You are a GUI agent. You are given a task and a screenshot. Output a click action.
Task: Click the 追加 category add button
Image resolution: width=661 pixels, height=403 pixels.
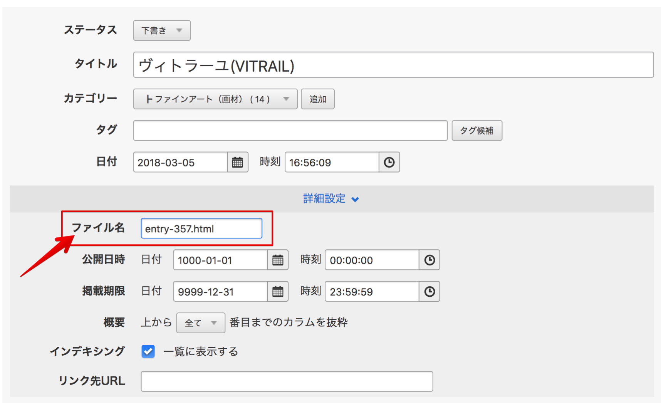point(317,99)
